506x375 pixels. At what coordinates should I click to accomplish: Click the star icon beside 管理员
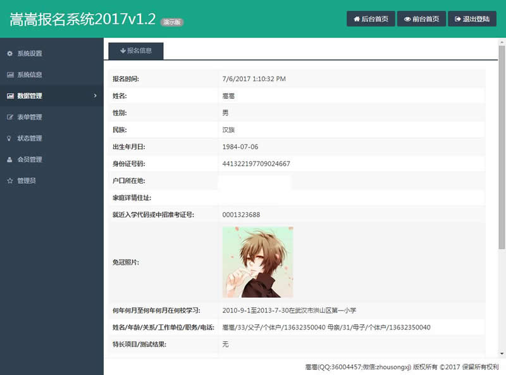click(9, 180)
